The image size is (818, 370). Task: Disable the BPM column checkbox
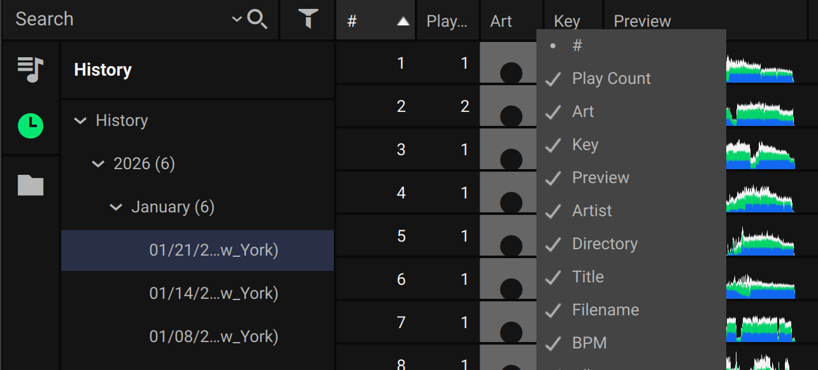589,343
